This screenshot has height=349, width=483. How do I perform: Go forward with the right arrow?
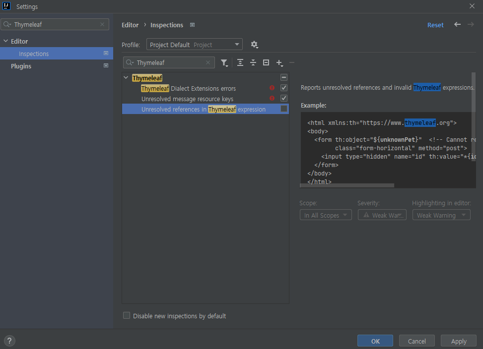point(471,24)
